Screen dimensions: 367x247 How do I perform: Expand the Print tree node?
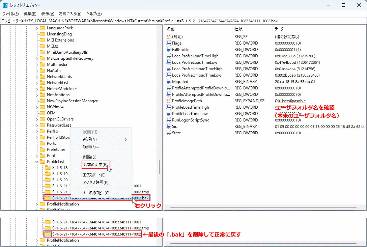tap(37, 155)
